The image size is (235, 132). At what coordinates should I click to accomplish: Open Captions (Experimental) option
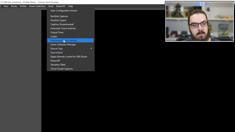(x=70, y=25)
